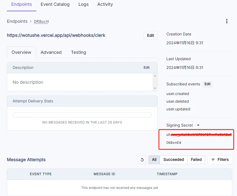Viewport: 237px width, 196px height.
Task: Open the three-dot endpoint options menu
Action: (x=227, y=21)
